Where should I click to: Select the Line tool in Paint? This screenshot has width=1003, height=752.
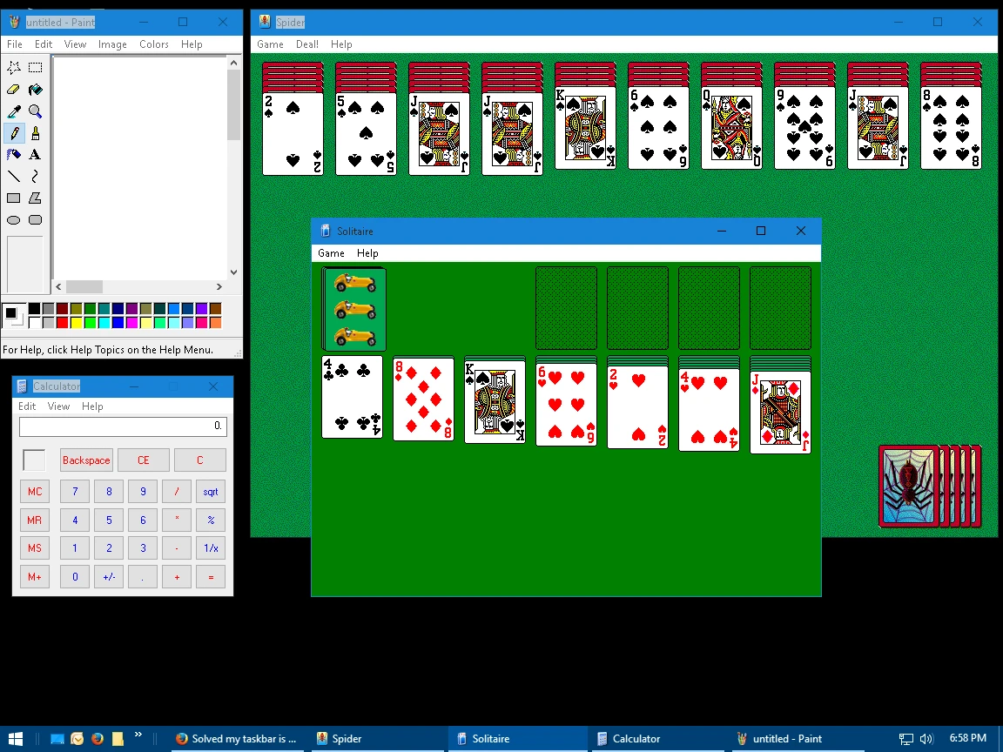pyautogui.click(x=13, y=177)
